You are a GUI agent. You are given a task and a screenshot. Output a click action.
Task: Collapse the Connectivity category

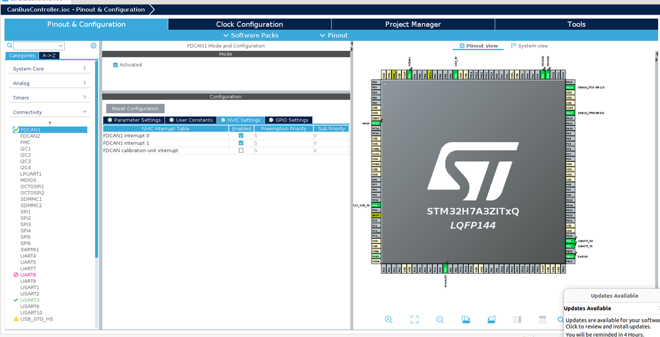click(50, 112)
